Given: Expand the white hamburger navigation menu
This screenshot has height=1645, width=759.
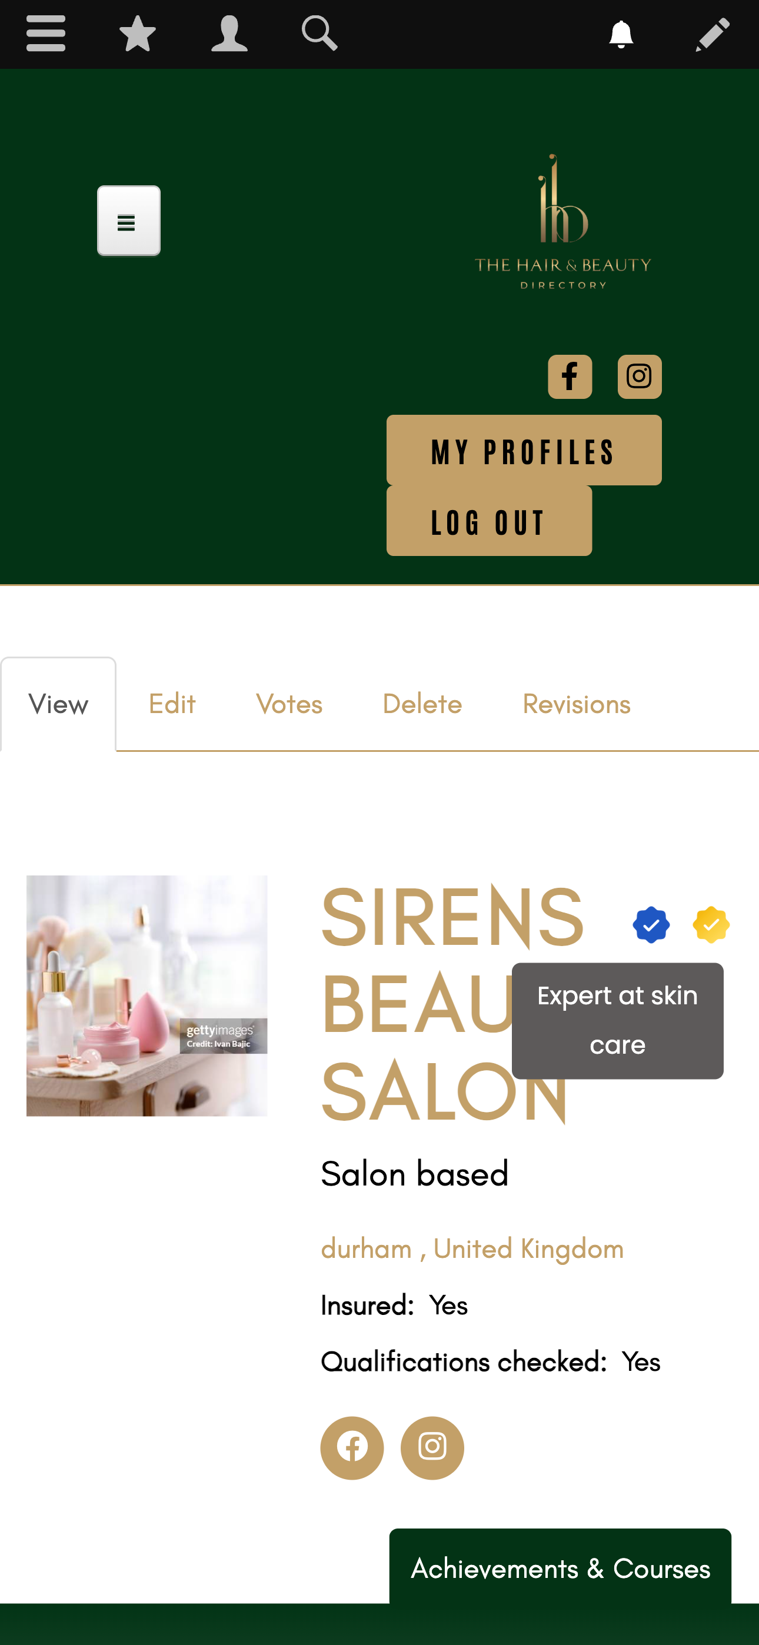Looking at the screenshot, I should point(128,221).
